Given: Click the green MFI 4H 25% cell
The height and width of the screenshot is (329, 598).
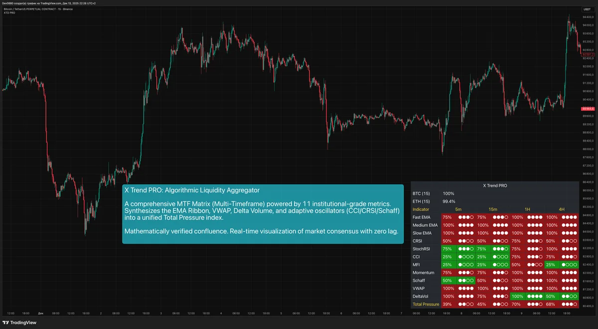Looking at the screenshot, I should click(x=551, y=265).
